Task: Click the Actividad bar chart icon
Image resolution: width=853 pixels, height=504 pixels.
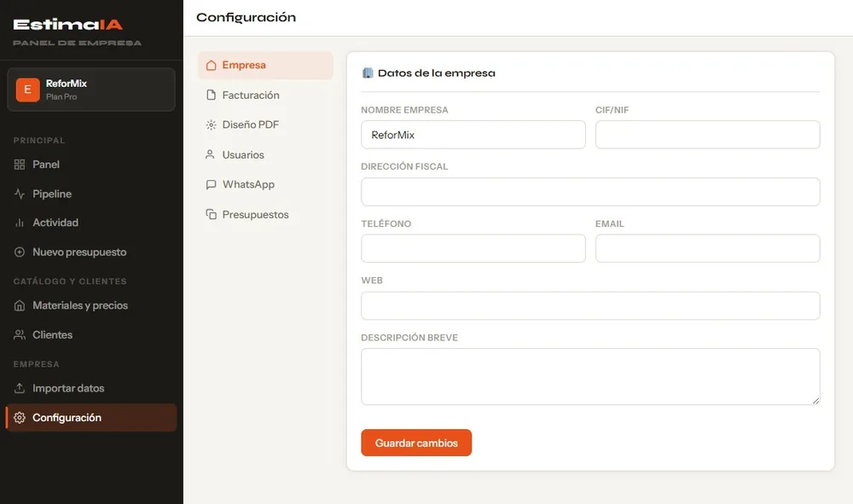Action: point(20,223)
